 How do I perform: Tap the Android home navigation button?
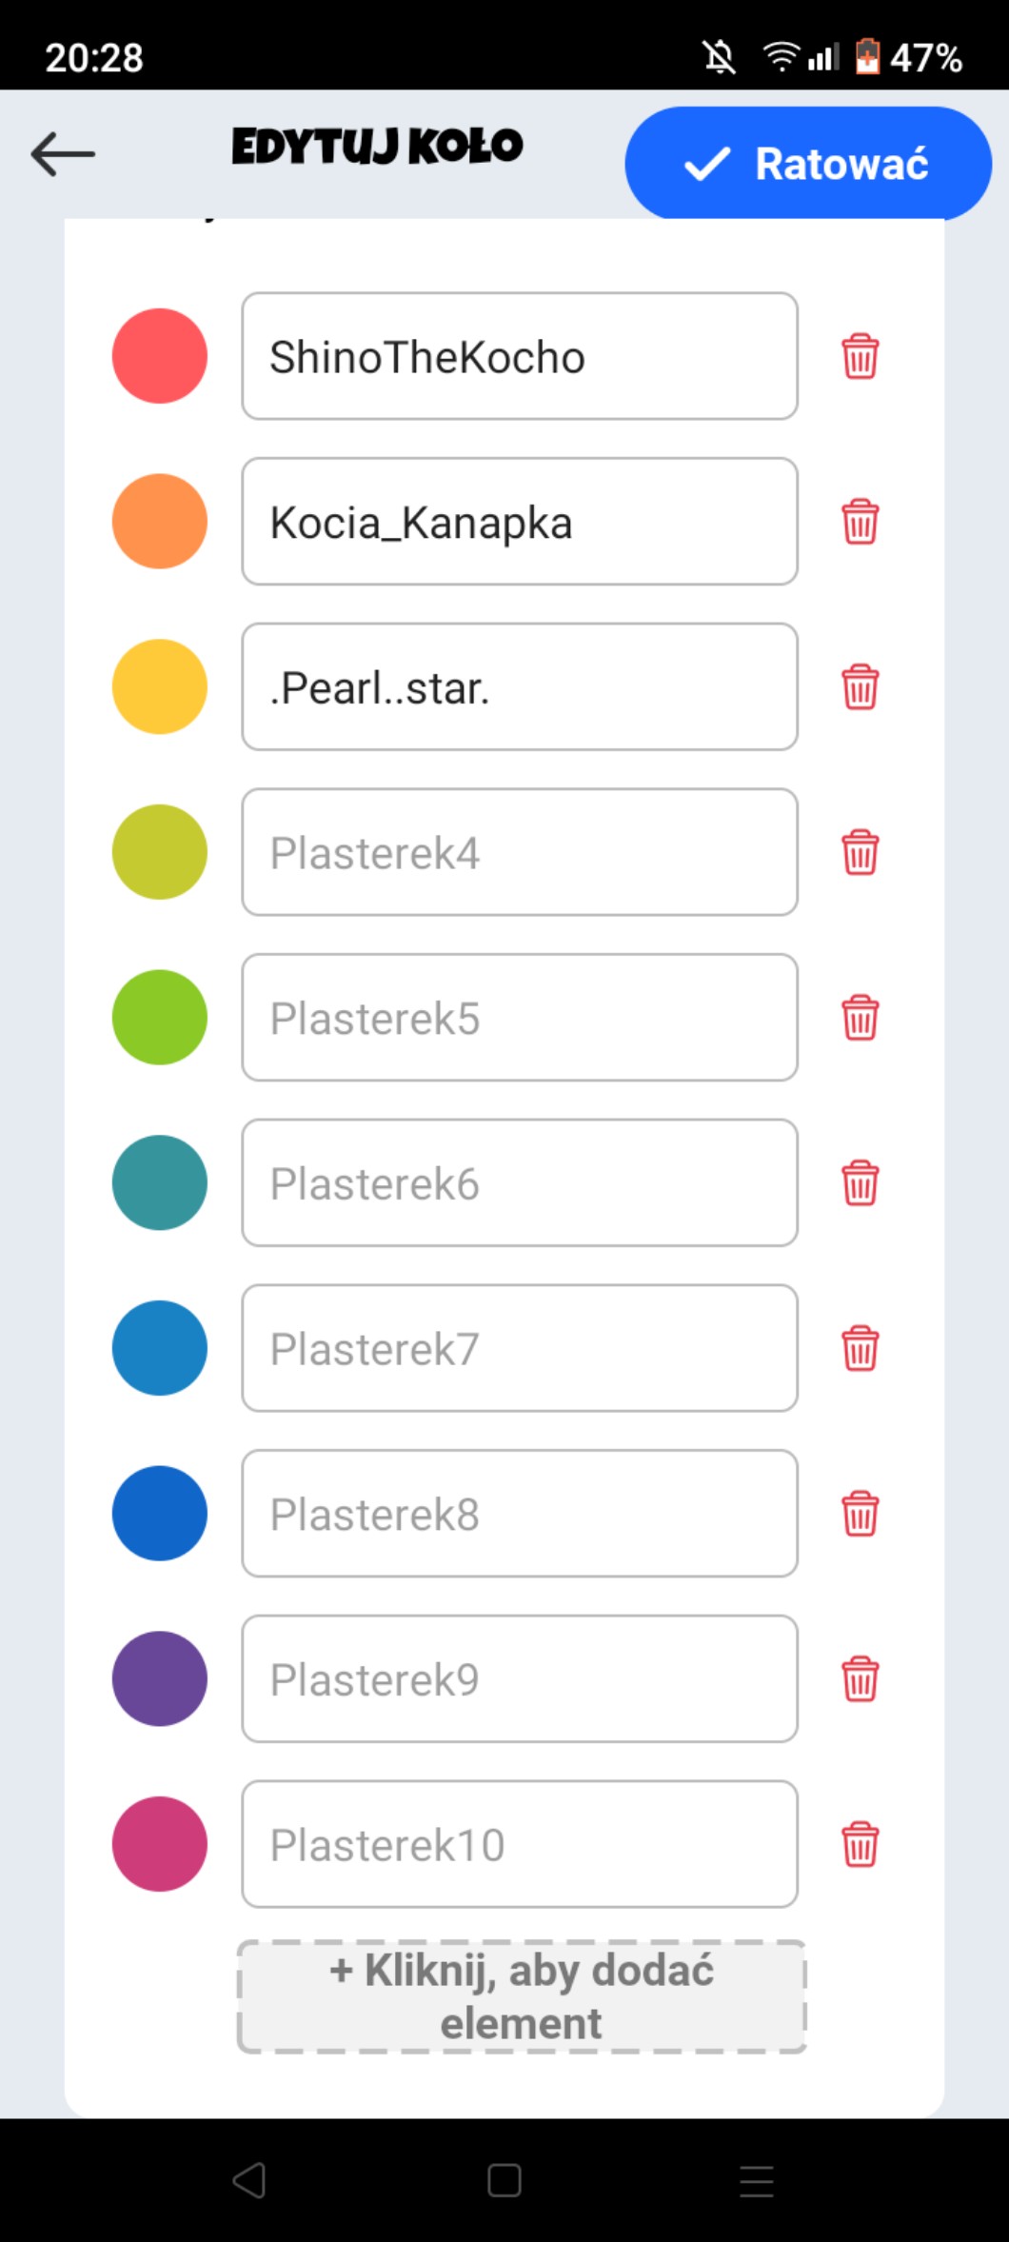[x=504, y=2180]
